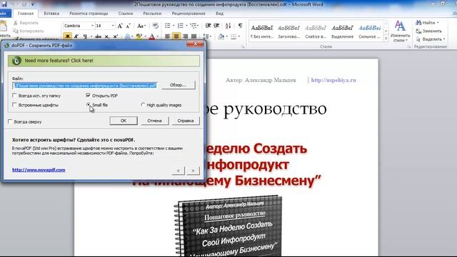This screenshot has height=257, width=457.
Task: Click the Обзор... browse button
Action: [x=178, y=85]
